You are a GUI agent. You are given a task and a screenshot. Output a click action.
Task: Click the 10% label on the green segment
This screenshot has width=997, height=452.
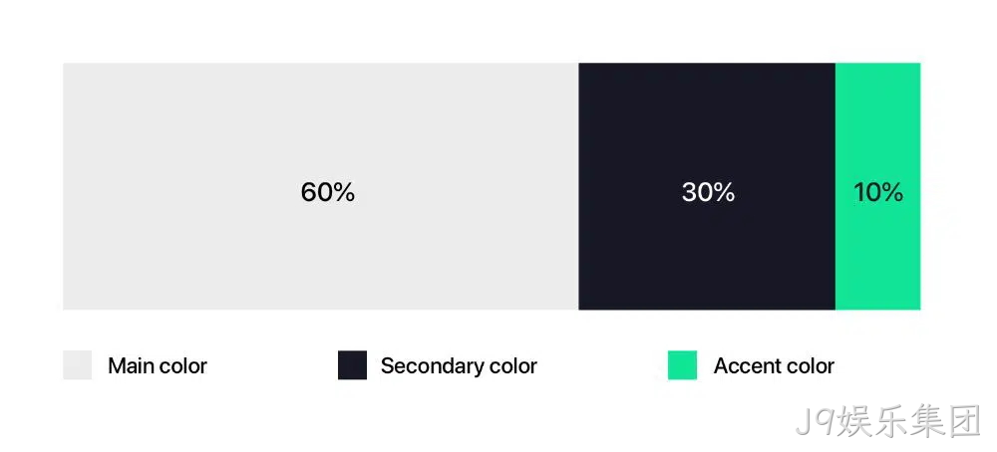[x=878, y=192]
